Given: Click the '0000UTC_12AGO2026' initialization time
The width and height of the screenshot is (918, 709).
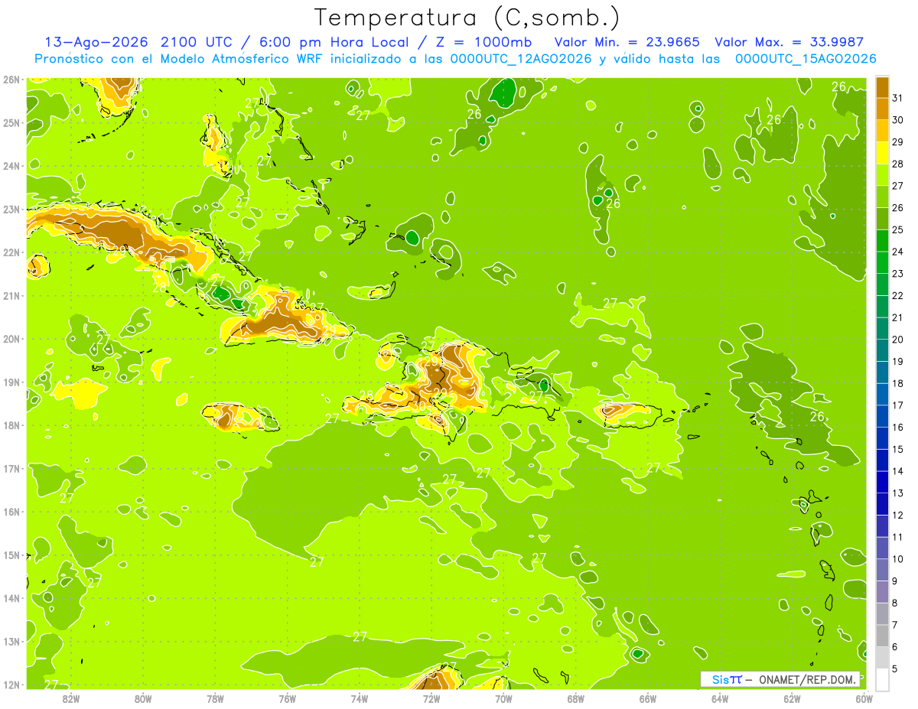Looking at the screenshot, I should [x=521, y=59].
